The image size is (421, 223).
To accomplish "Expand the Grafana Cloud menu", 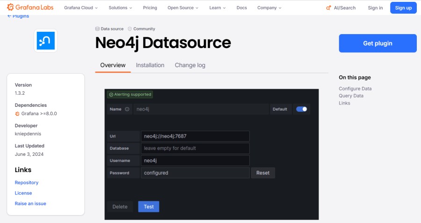I will [81, 8].
